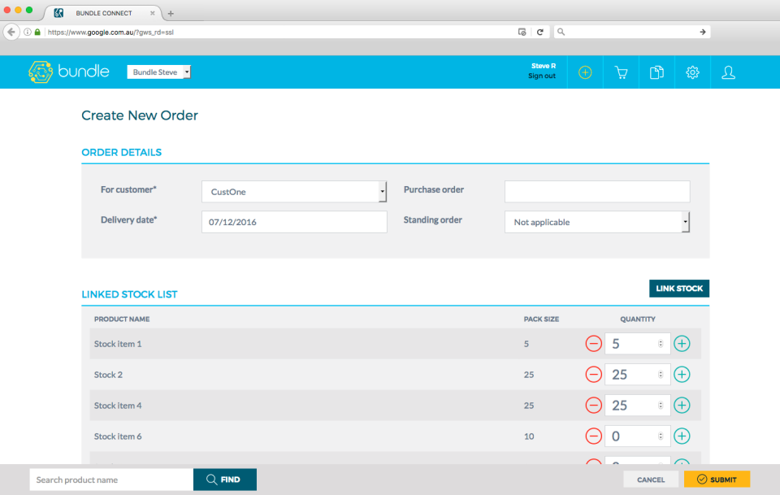Open the settings gear icon

(691, 72)
